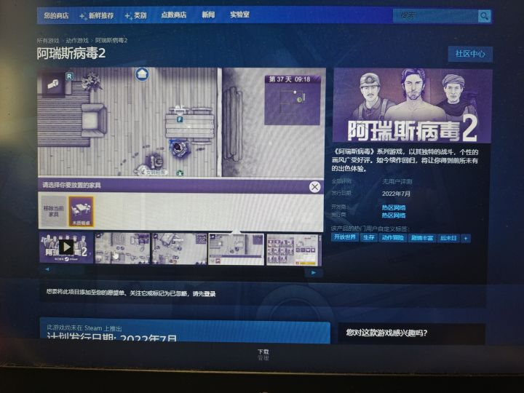Open 阿瑞斯病毒2 breadcrumb link
The image size is (524, 393).
pos(111,41)
